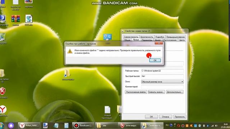Screen dimensions: 230x129
Task: Open the WinRAR archive desktop icon
Action: click(x=16, y=19)
